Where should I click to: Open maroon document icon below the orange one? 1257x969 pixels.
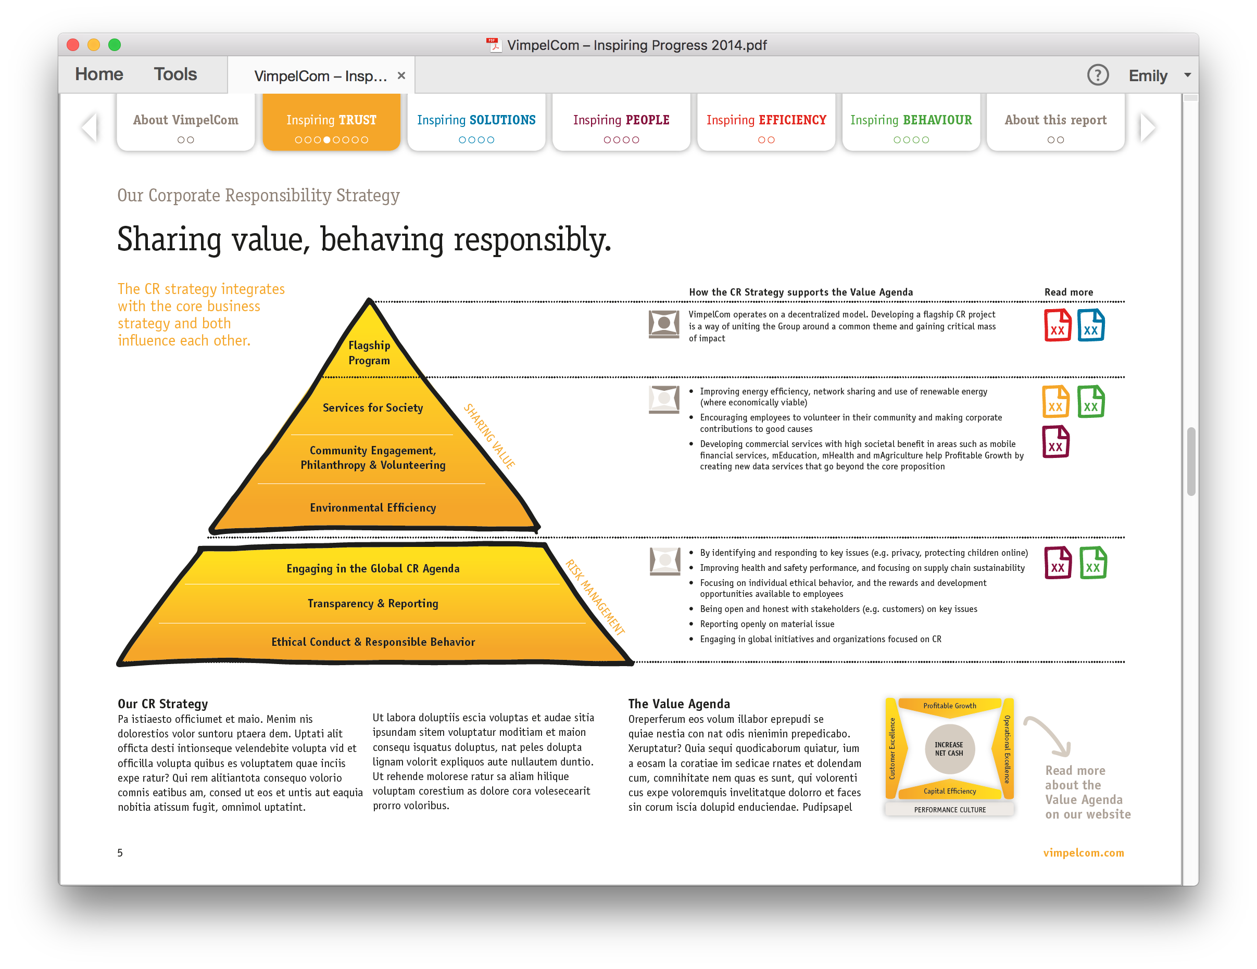(1055, 442)
